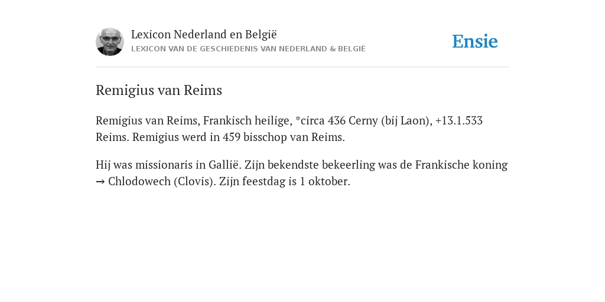The height and width of the screenshot is (302, 605).
Task: Open the Lexicon Nederland en België author name
Action: (x=204, y=34)
